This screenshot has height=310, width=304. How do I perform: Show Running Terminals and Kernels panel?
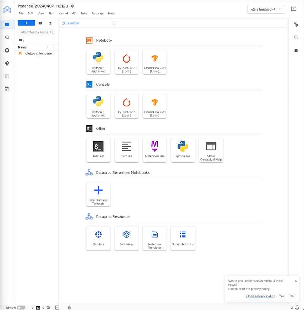point(7,50)
